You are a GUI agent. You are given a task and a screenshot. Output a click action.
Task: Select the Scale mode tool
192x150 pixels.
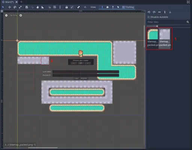click(x=20, y=7)
